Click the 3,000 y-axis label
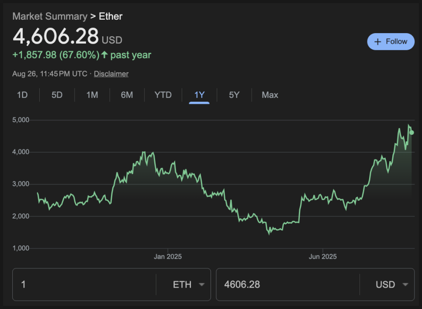The width and height of the screenshot is (422, 309). [21, 184]
